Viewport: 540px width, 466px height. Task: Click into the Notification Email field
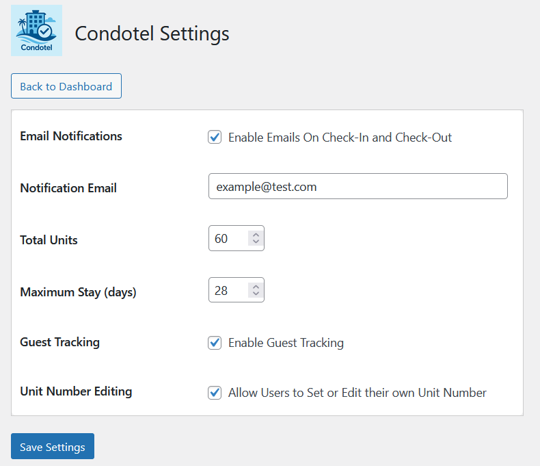[x=357, y=186]
